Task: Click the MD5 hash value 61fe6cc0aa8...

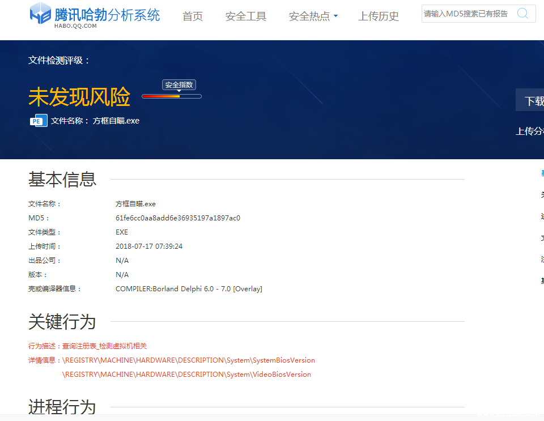Action: pyautogui.click(x=177, y=218)
